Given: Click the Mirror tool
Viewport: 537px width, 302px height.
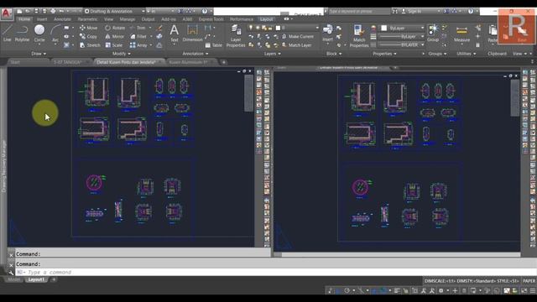Looking at the screenshot, I should 114,36.
